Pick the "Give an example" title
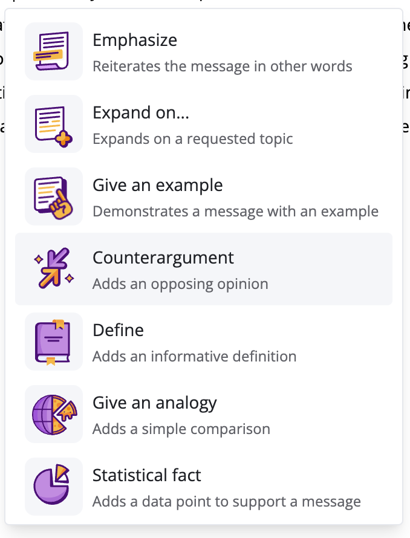This screenshot has height=538, width=410. [x=157, y=186]
